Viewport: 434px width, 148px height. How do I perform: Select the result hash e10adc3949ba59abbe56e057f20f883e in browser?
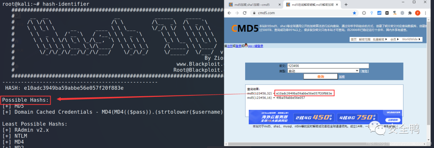coord(304,93)
